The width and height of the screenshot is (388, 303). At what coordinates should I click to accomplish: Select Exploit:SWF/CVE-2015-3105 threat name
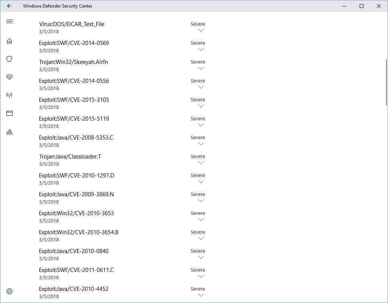click(x=74, y=100)
